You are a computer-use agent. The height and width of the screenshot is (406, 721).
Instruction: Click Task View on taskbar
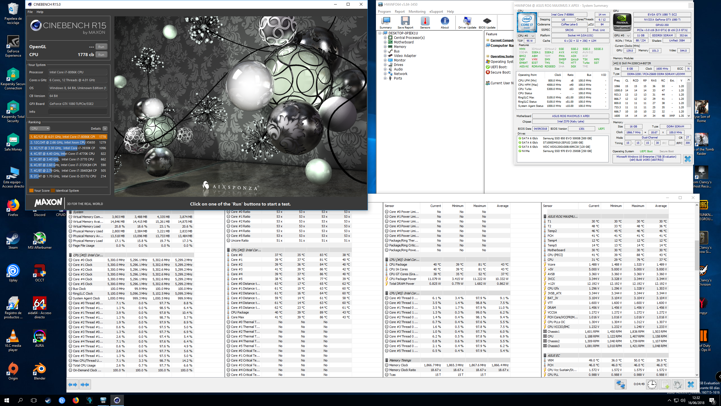34,400
